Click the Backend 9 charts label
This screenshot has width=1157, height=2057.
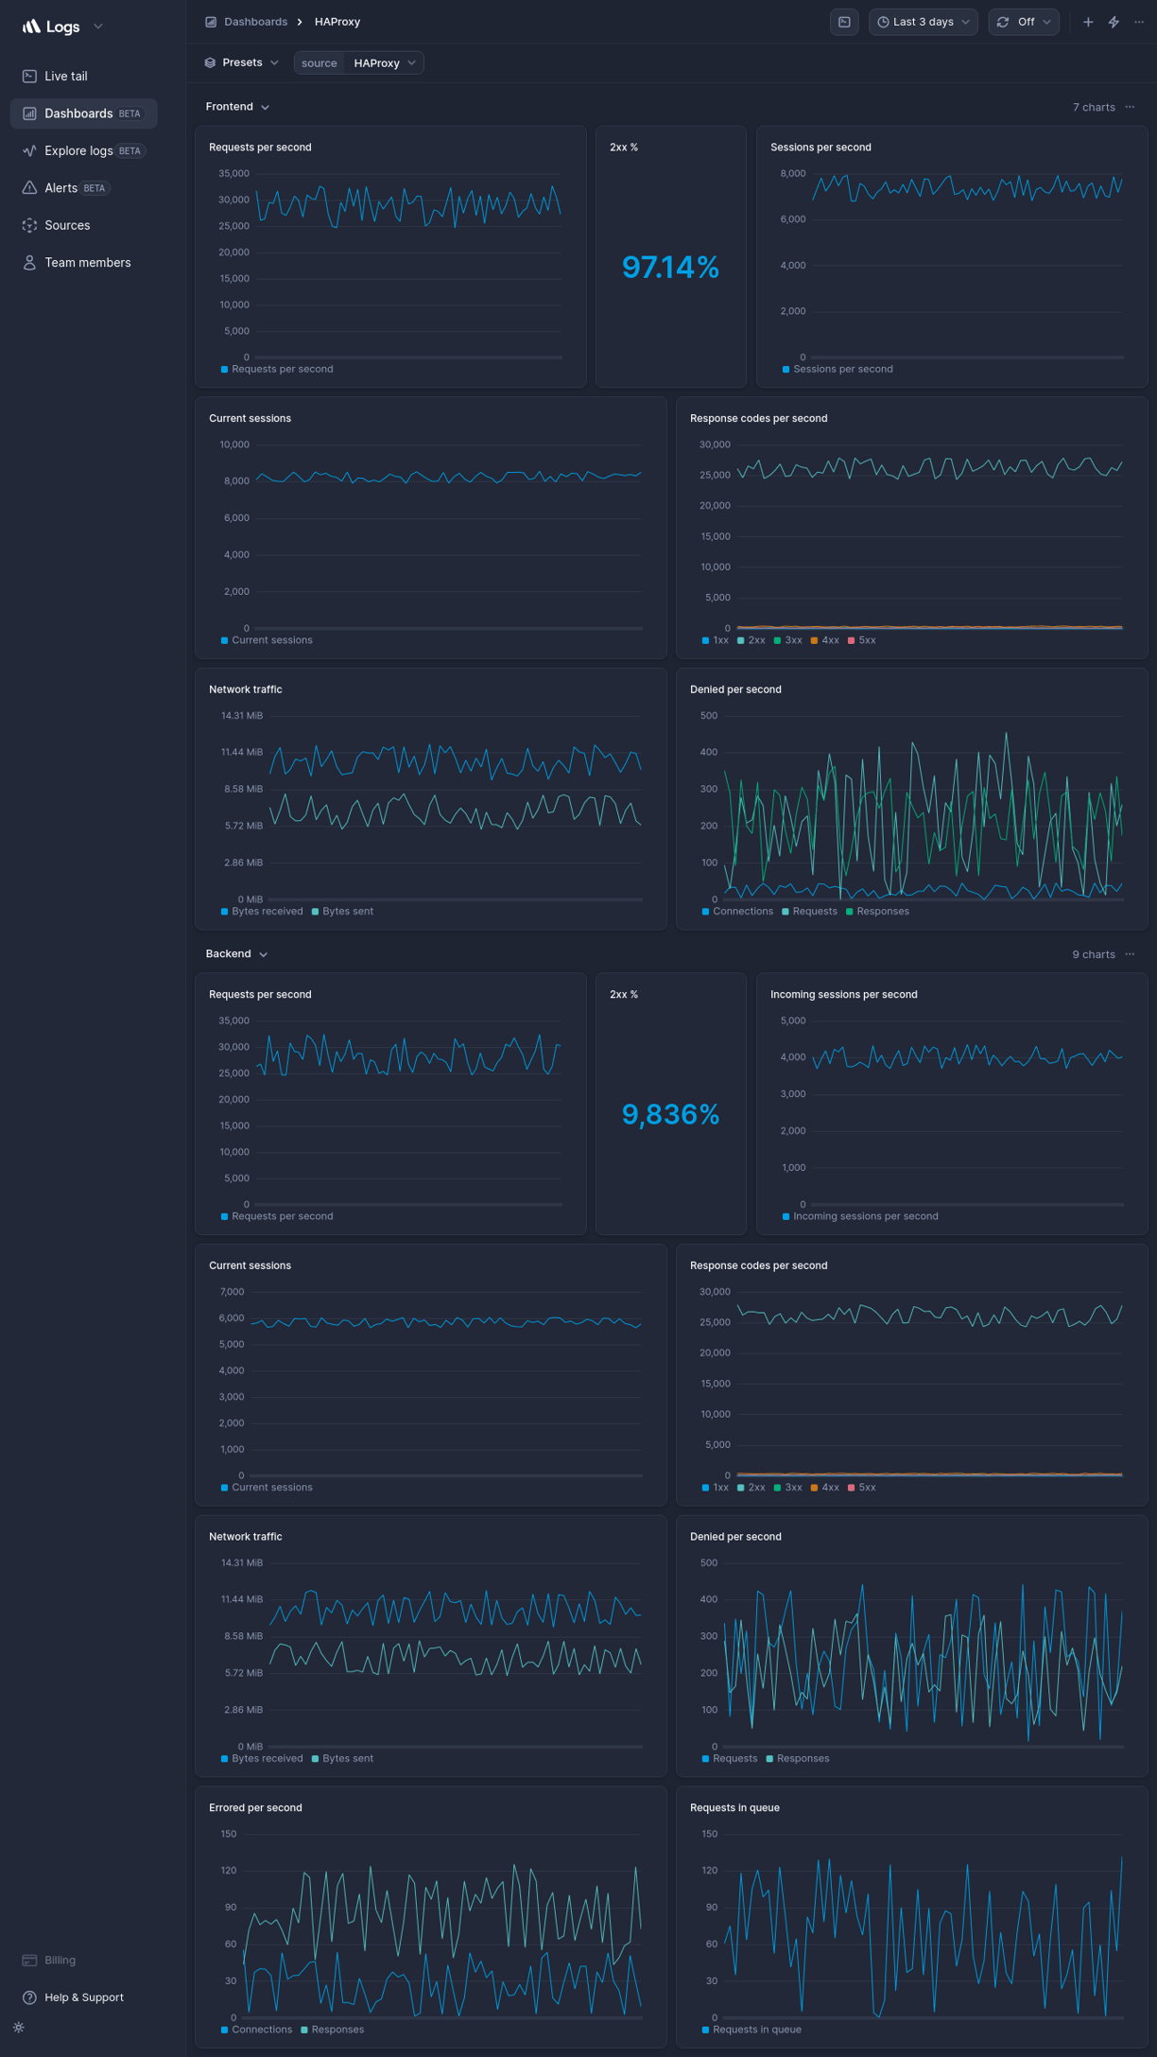pos(1094,954)
